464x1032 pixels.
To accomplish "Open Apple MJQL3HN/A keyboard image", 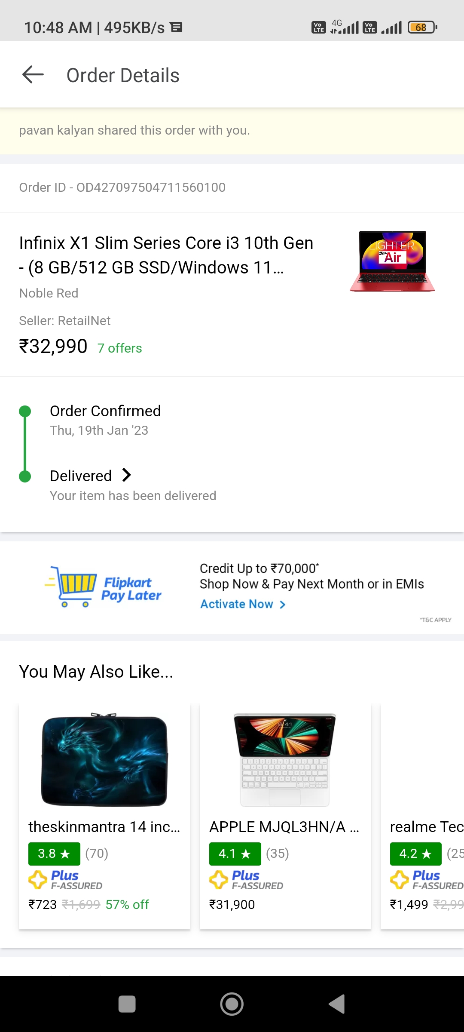I will 285,759.
